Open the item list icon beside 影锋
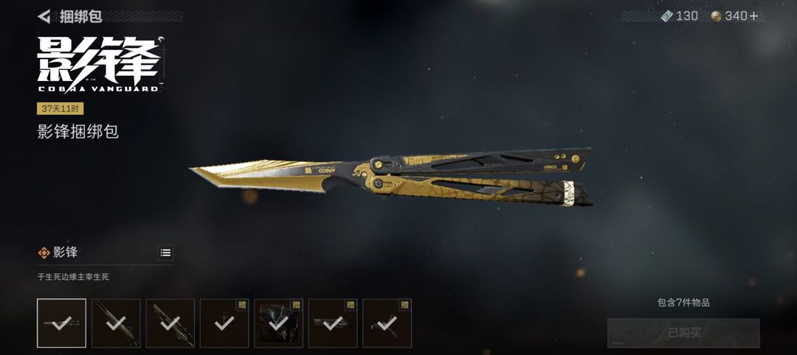Image resolution: width=797 pixels, height=355 pixels. point(165,253)
